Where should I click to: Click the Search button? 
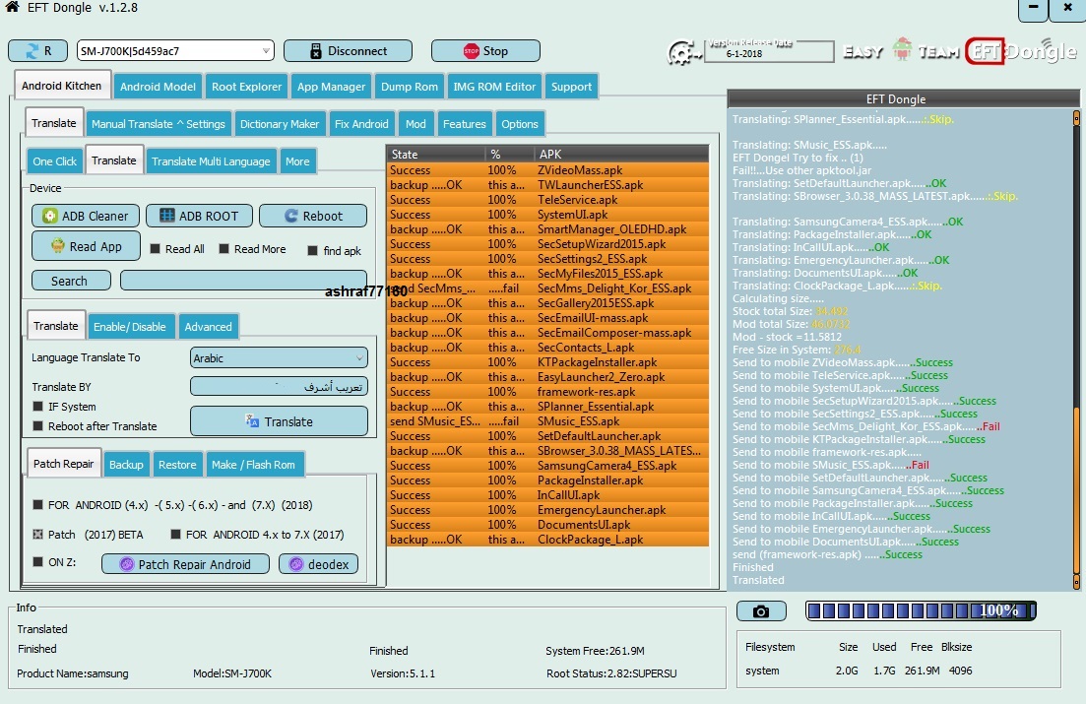click(x=71, y=281)
